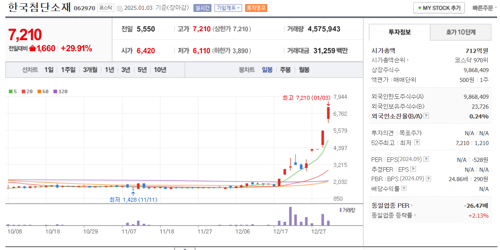The image size is (500, 250).
Task: Switch to the 투자정보 tab
Action: [400, 32]
